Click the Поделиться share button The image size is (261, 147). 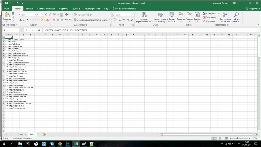point(253,9)
